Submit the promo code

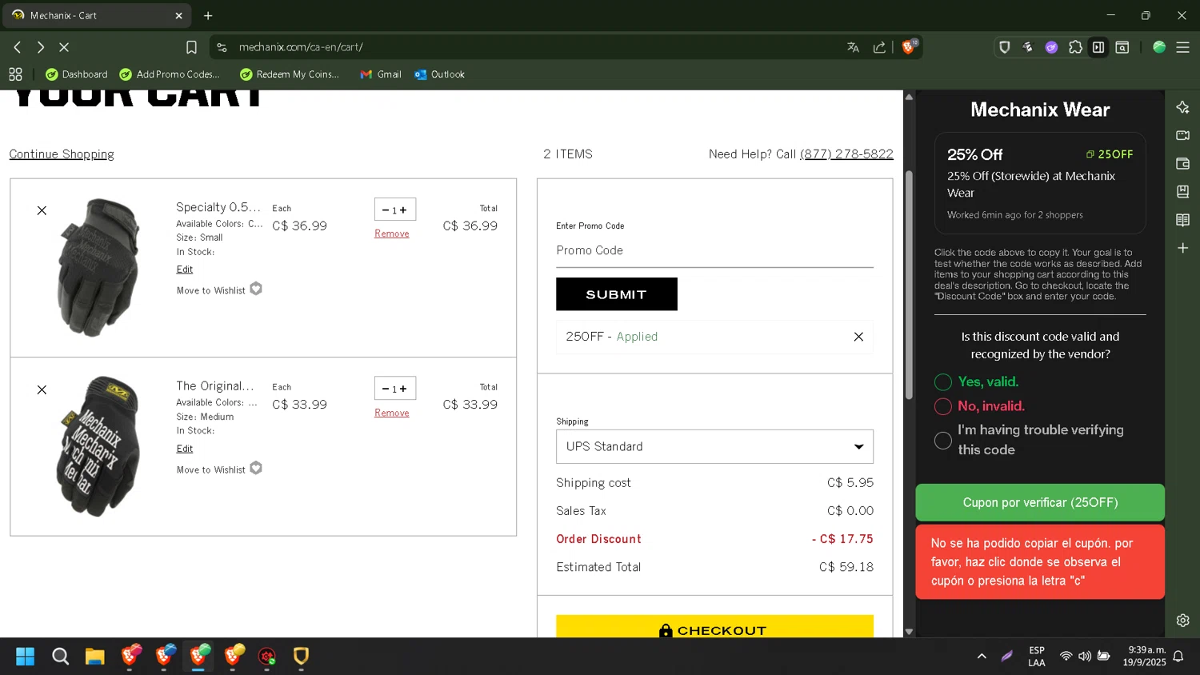pos(616,294)
